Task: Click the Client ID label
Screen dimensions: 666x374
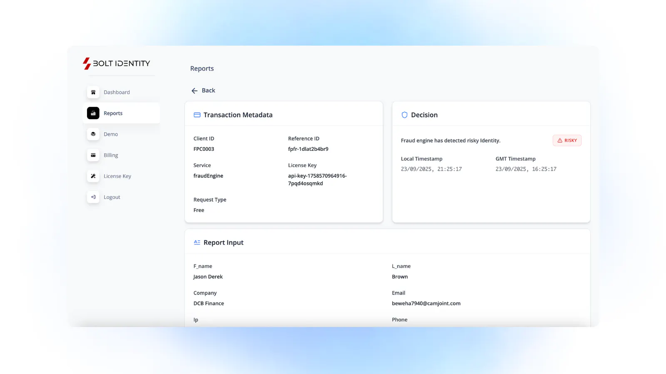Action: pyautogui.click(x=204, y=138)
